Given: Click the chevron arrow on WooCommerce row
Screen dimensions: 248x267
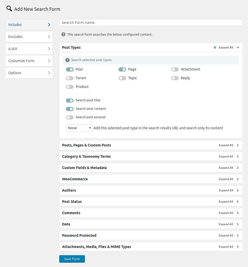Looking at the screenshot, I should tap(238, 179).
